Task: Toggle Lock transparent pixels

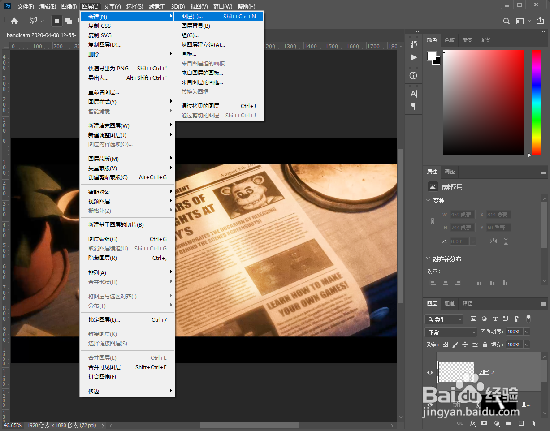Action: (x=445, y=345)
